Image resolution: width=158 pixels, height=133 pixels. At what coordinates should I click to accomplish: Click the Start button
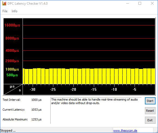pos(150,101)
